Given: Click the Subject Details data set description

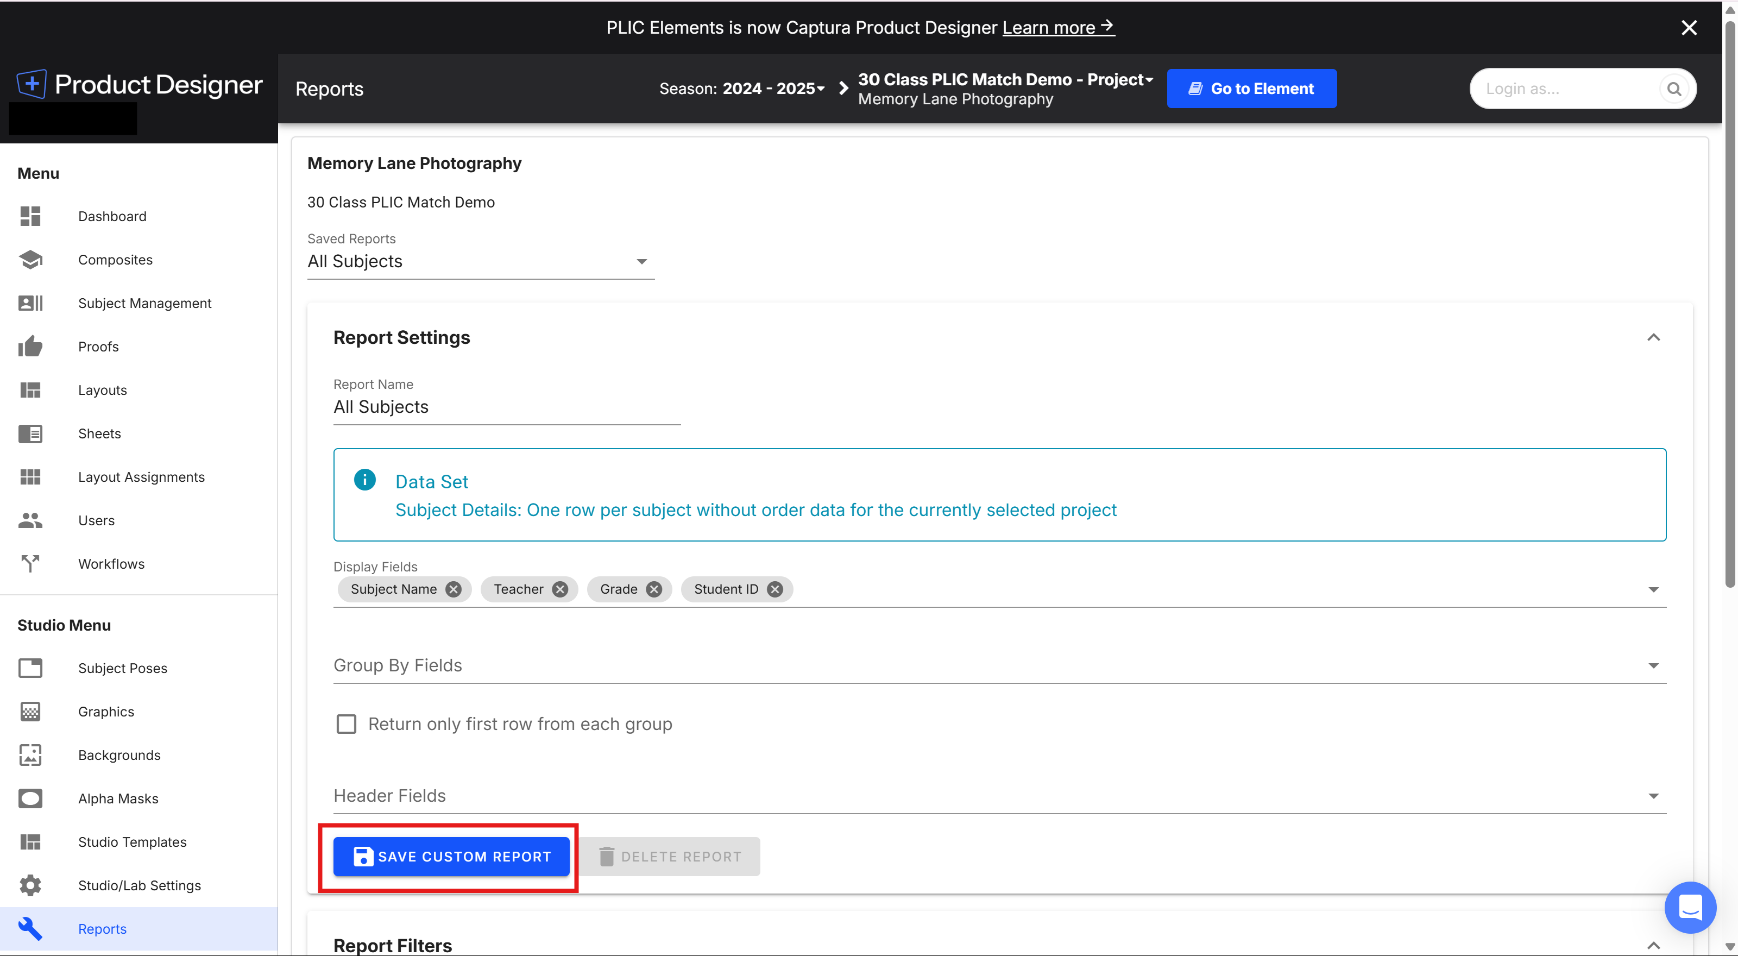Looking at the screenshot, I should tap(755, 510).
